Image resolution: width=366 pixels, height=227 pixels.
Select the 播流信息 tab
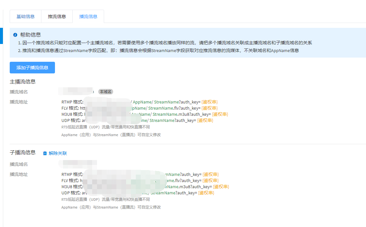tap(88, 16)
